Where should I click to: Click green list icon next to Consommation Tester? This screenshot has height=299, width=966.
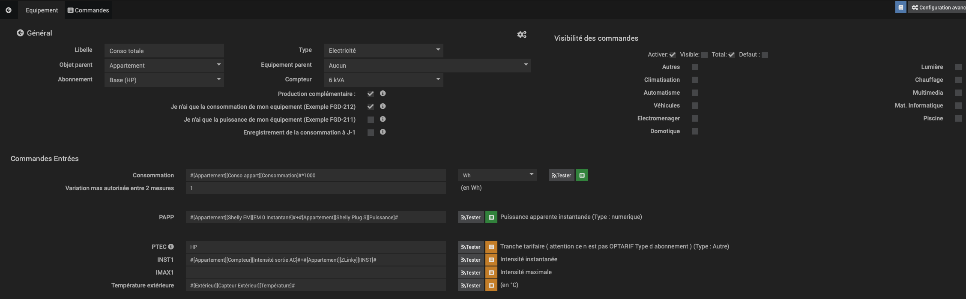(582, 175)
